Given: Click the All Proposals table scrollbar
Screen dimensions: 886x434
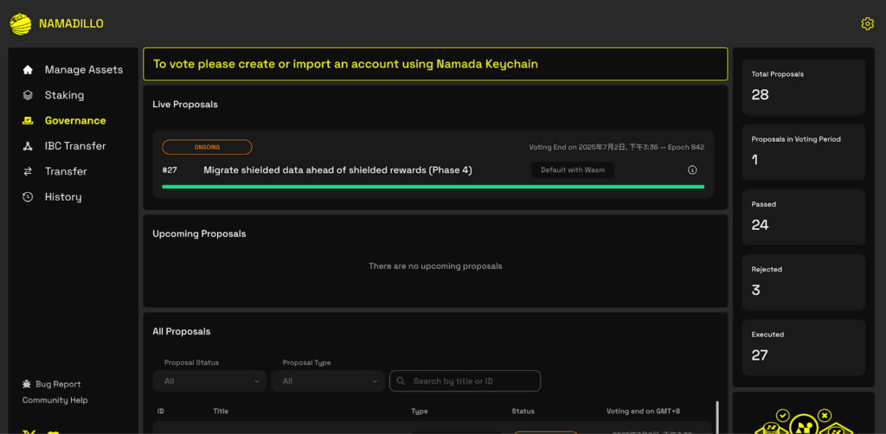Looking at the screenshot, I should (x=717, y=417).
